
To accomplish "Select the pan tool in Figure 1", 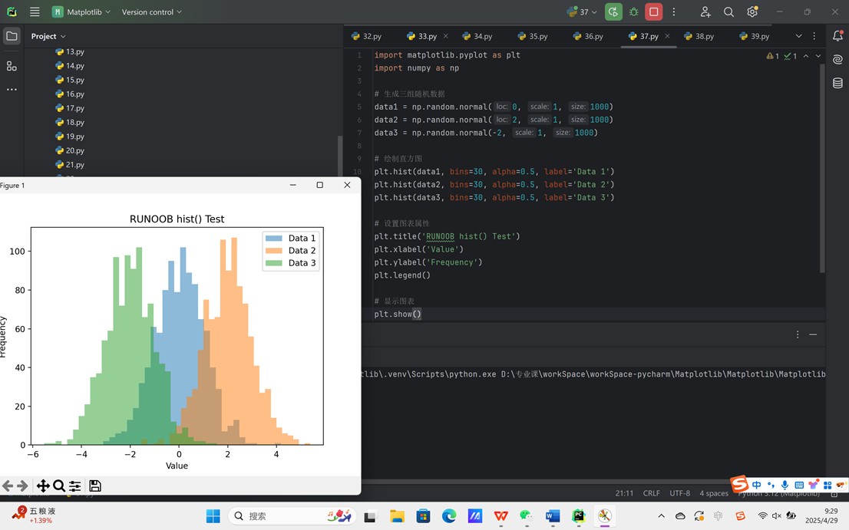I will tap(45, 485).
